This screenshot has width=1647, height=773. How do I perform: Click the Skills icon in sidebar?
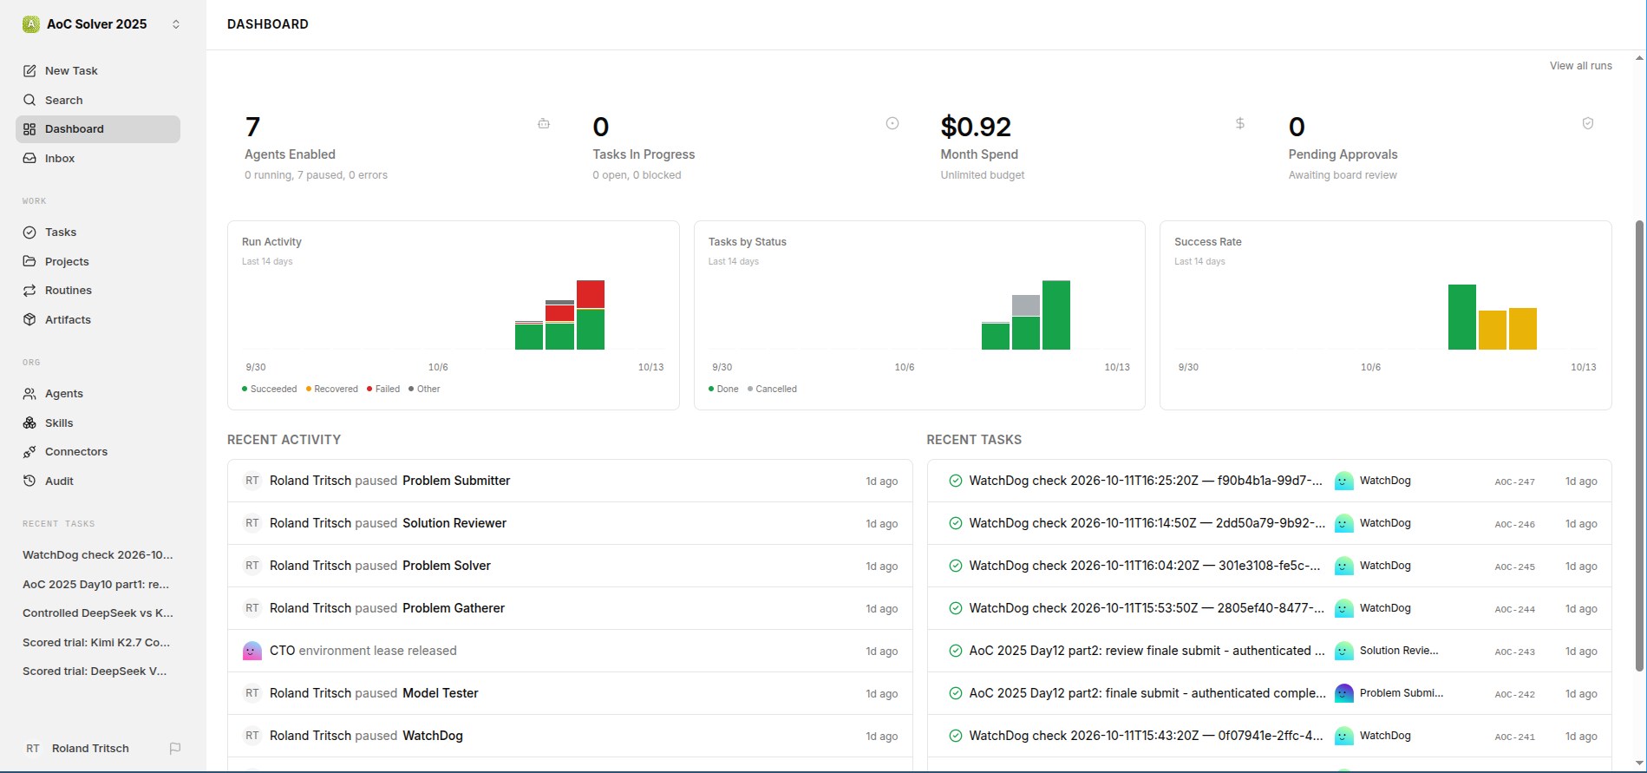[29, 423]
